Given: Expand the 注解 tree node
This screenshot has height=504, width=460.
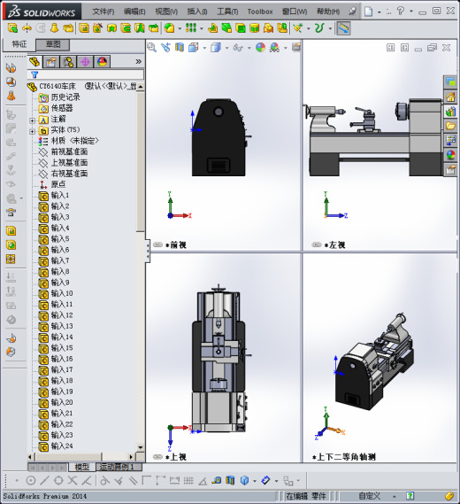Looking at the screenshot, I should tap(32, 120).
